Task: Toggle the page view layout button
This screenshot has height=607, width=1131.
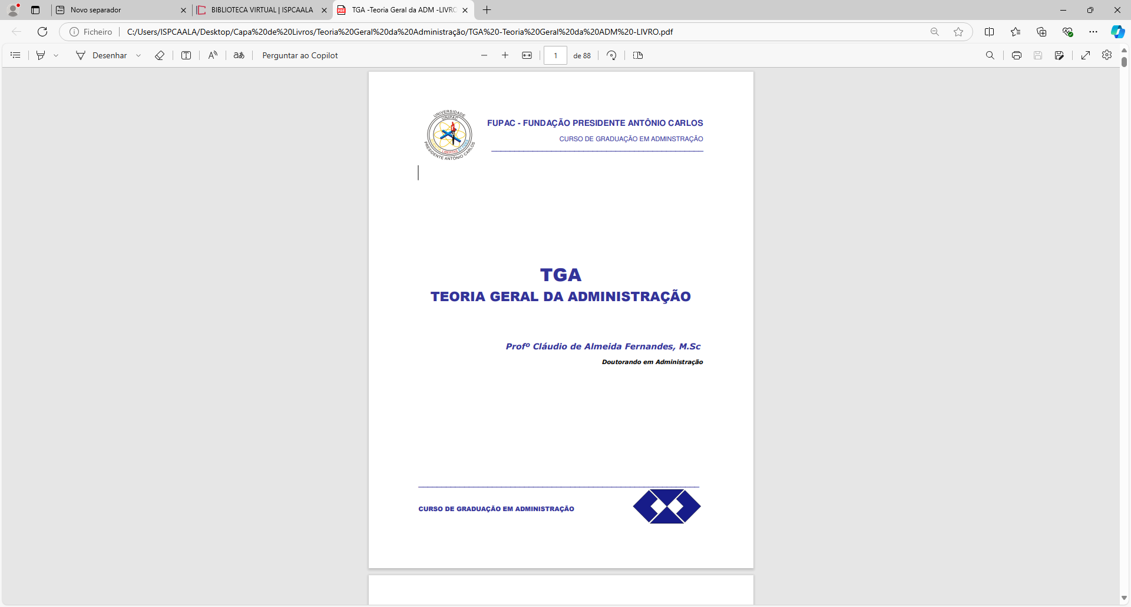Action: coord(637,55)
